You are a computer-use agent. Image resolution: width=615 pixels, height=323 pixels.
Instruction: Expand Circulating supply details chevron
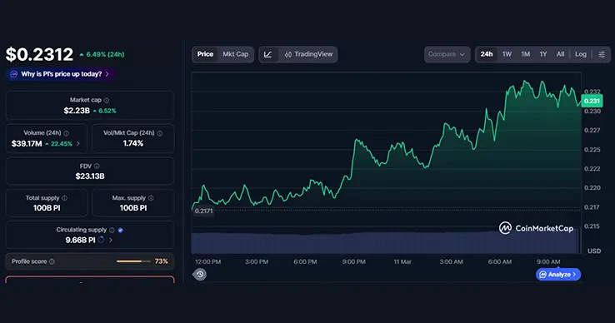click(111, 240)
